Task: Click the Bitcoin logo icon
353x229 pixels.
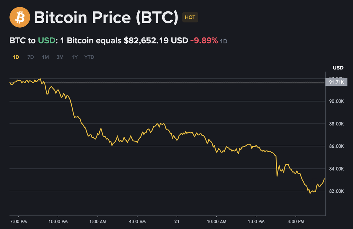Action: point(19,17)
